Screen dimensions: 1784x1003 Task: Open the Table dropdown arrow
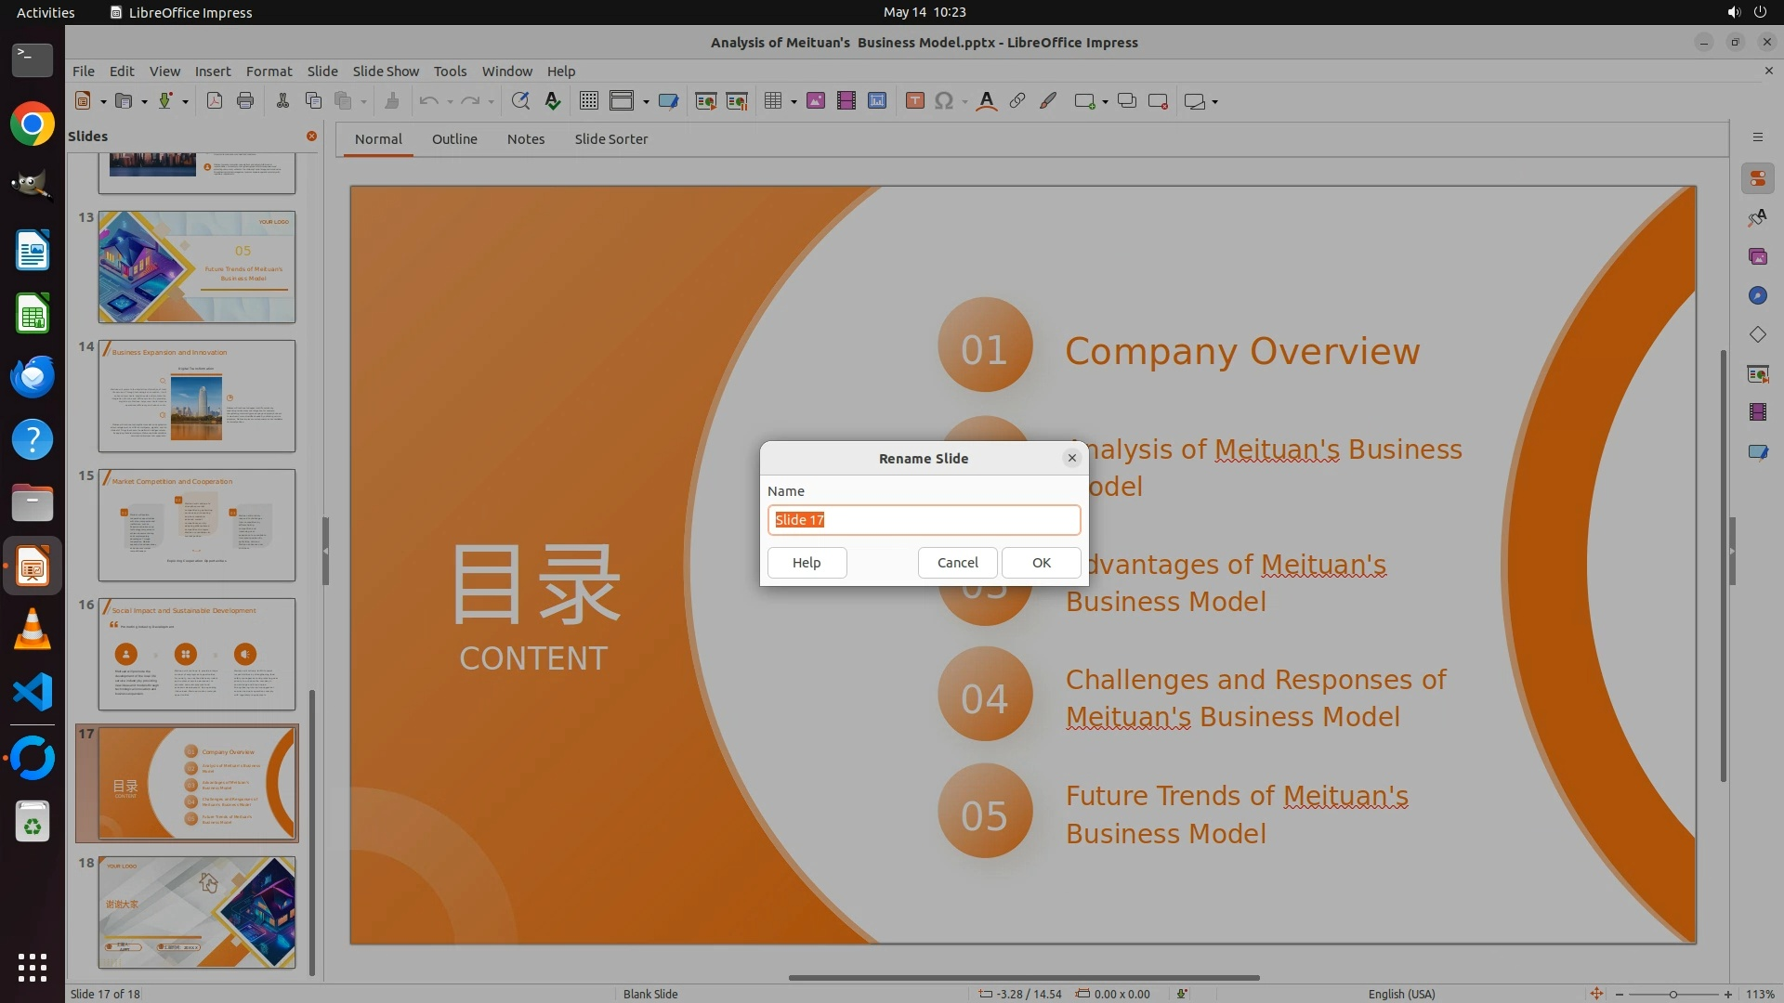[794, 102]
